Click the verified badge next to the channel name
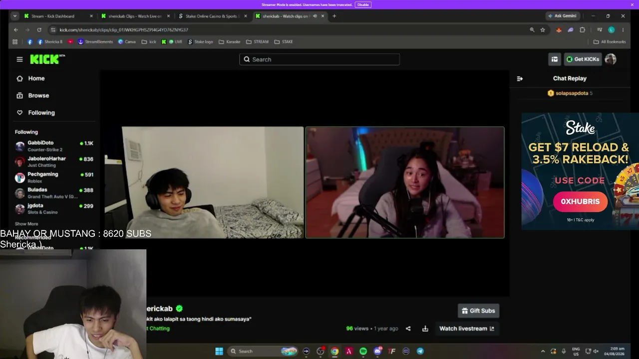This screenshot has height=359, width=639. click(179, 309)
